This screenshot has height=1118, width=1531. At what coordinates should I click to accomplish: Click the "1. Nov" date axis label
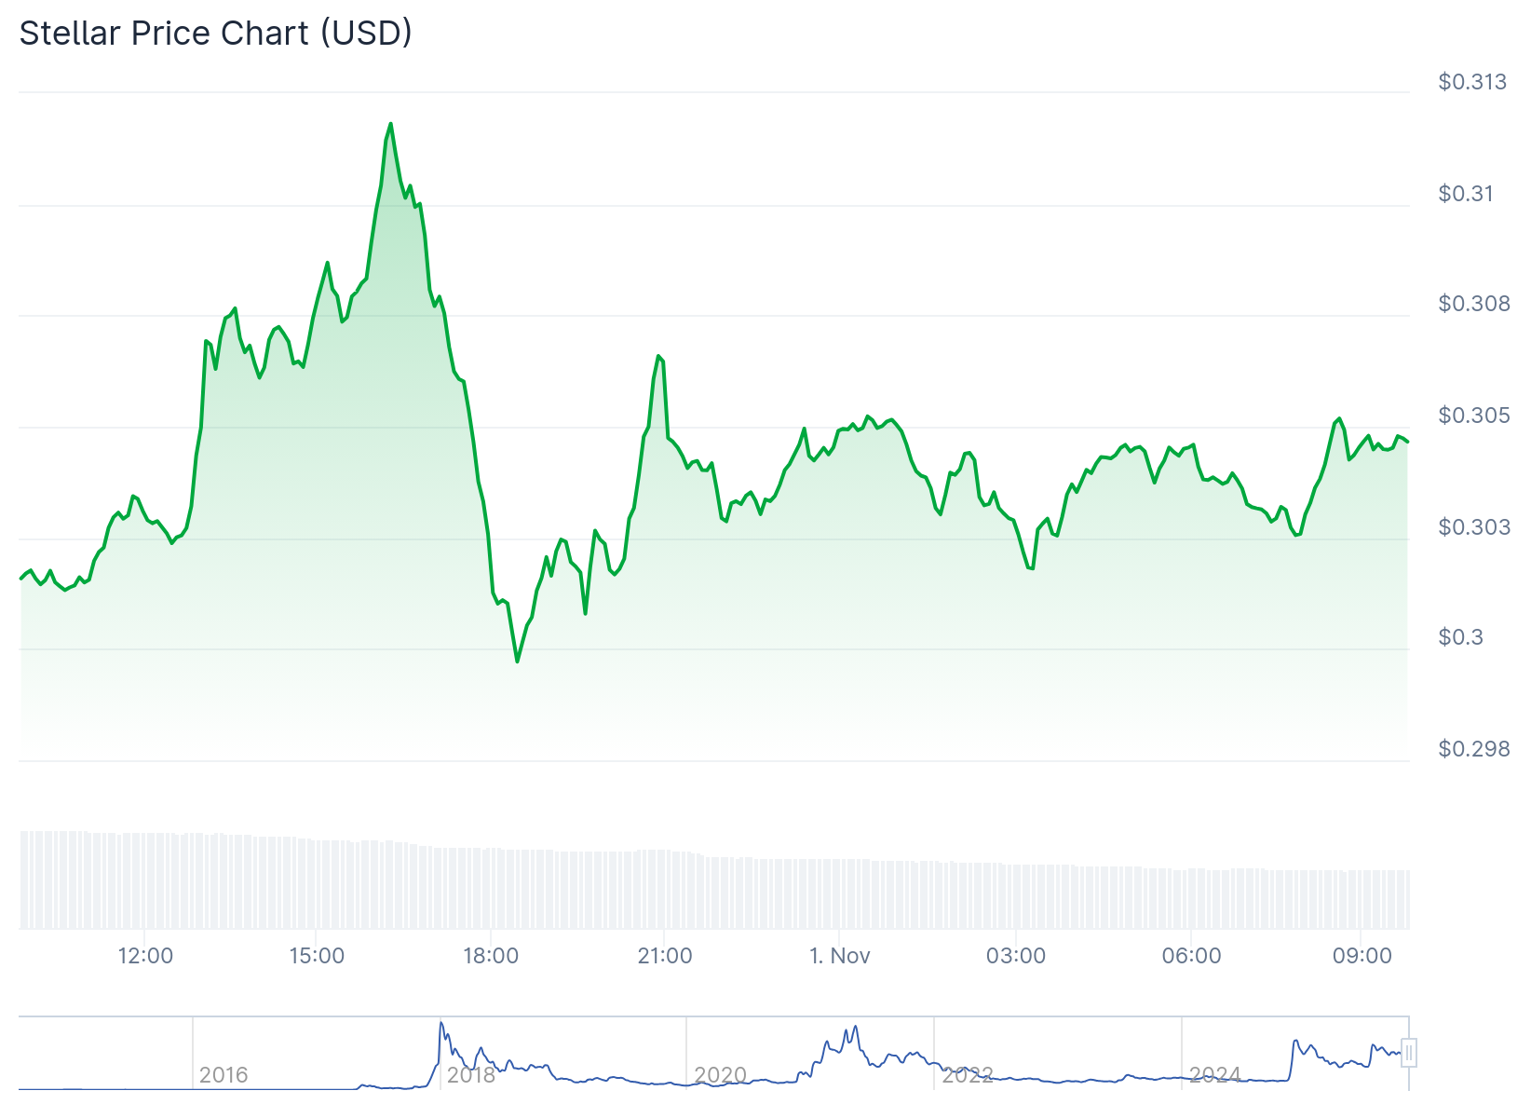tap(839, 956)
